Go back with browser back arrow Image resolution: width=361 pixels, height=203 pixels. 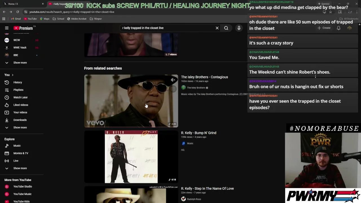(x=4, y=12)
